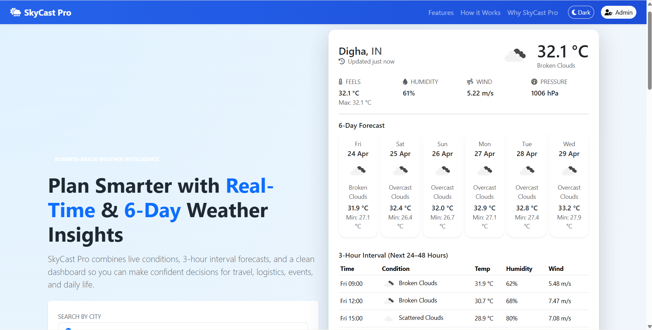The image size is (652, 330).
Task: Select the 25 Apr forecast date
Action: pos(400,154)
